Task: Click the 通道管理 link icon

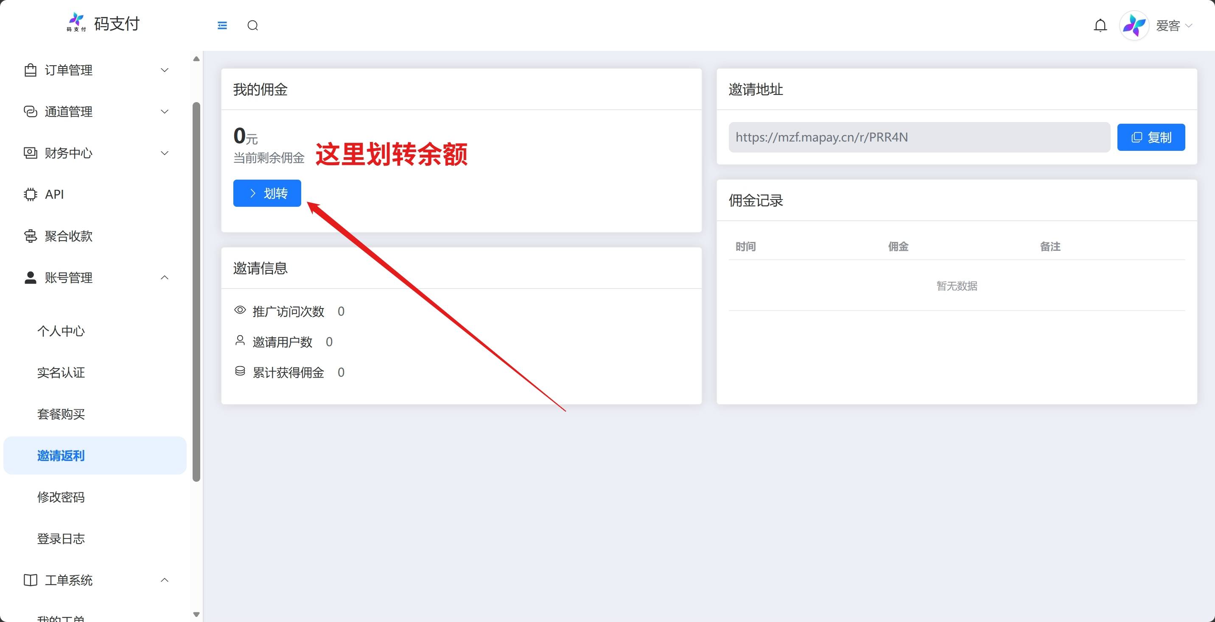Action: coord(30,112)
